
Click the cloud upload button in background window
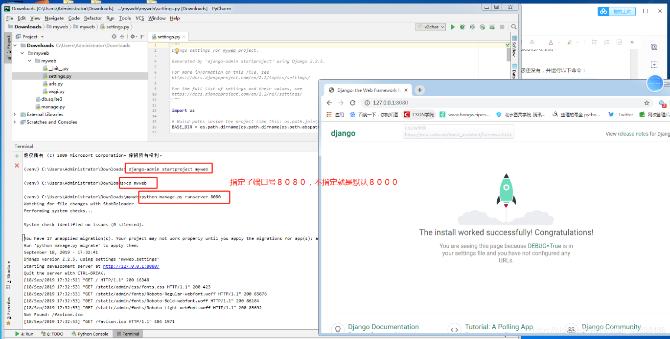[616, 11]
